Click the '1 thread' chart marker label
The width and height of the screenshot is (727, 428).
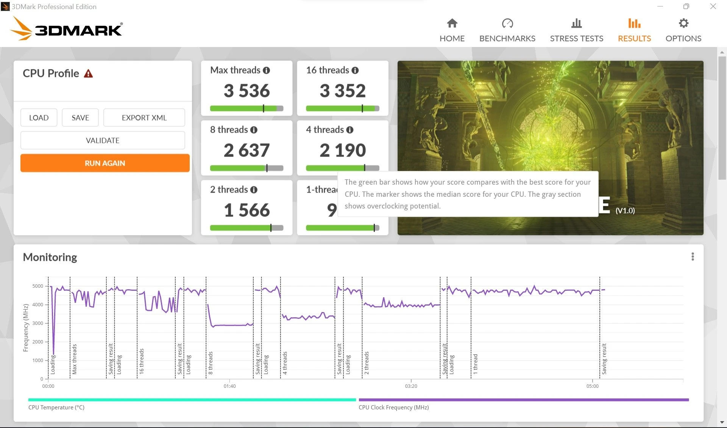pos(475,364)
